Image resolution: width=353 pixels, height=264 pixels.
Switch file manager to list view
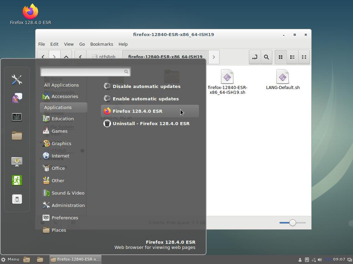click(292, 57)
